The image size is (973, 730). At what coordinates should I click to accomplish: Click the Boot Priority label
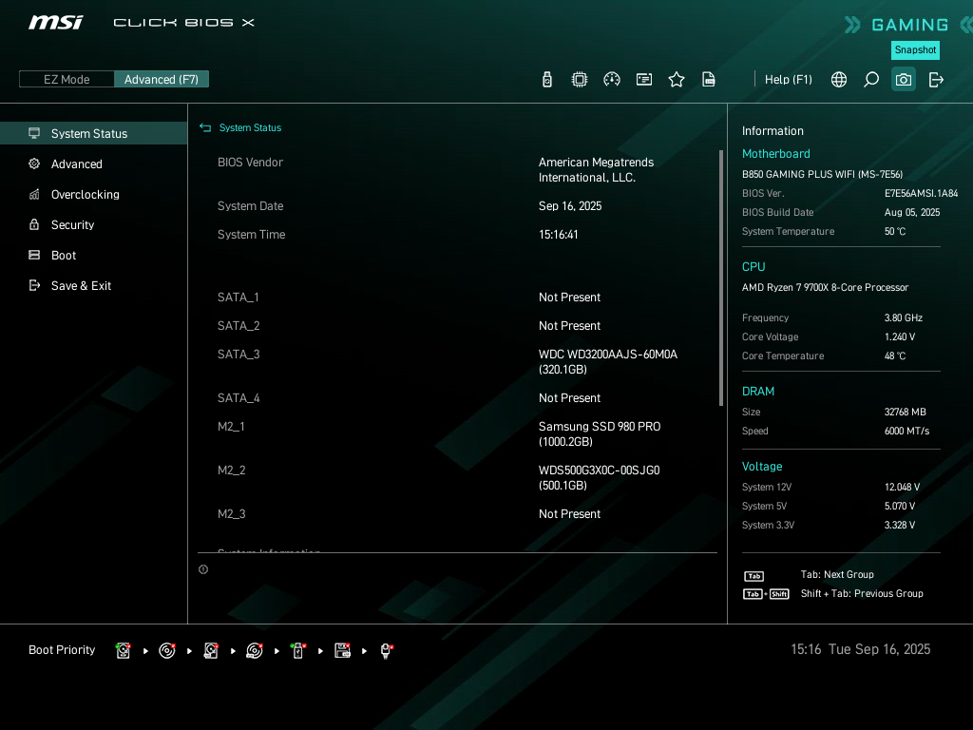pyautogui.click(x=62, y=650)
